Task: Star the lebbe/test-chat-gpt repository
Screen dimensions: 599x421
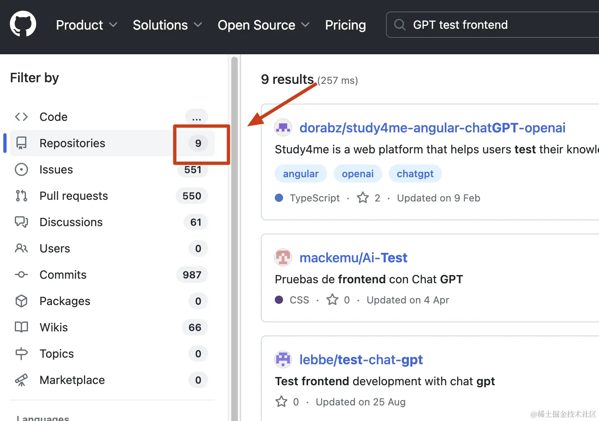Action: pyautogui.click(x=281, y=402)
